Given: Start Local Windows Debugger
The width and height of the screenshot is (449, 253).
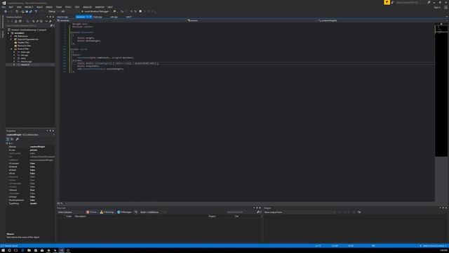Looking at the screenshot, I should pyautogui.click(x=95, y=11).
